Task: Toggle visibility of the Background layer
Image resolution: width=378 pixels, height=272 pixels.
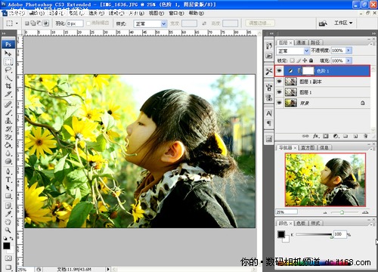Action: click(x=279, y=103)
